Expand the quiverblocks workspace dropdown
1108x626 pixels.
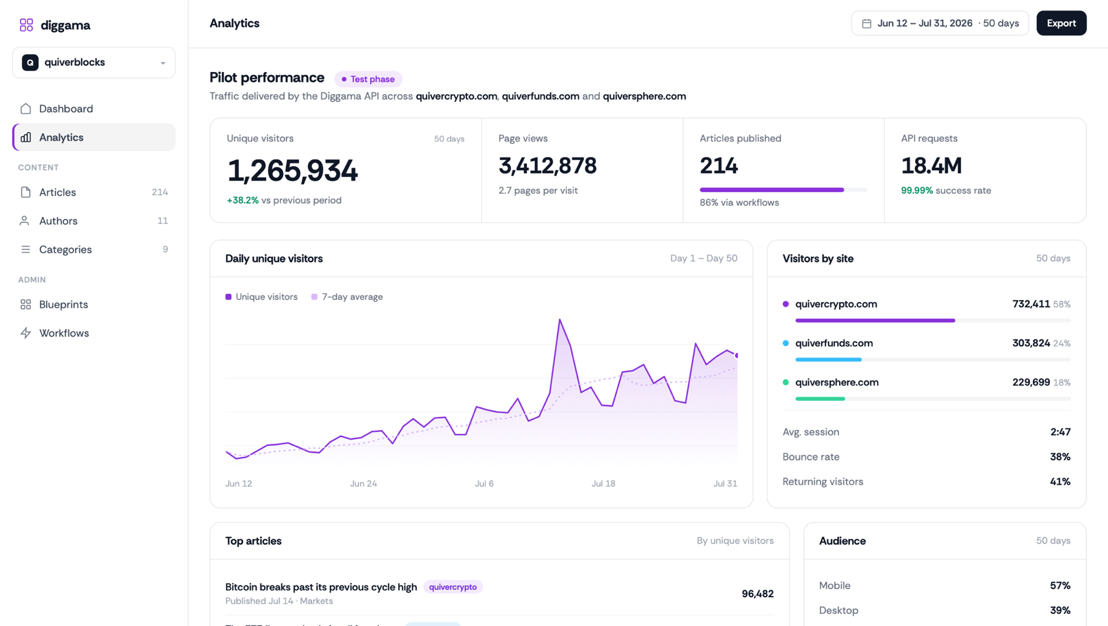click(x=94, y=63)
